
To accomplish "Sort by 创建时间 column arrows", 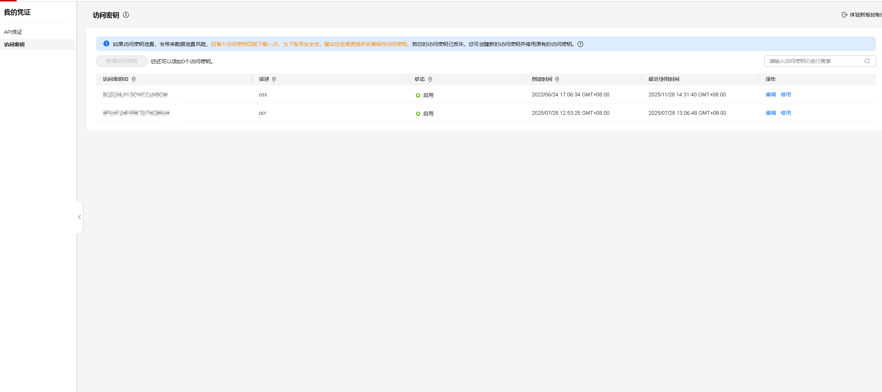I will click(557, 79).
